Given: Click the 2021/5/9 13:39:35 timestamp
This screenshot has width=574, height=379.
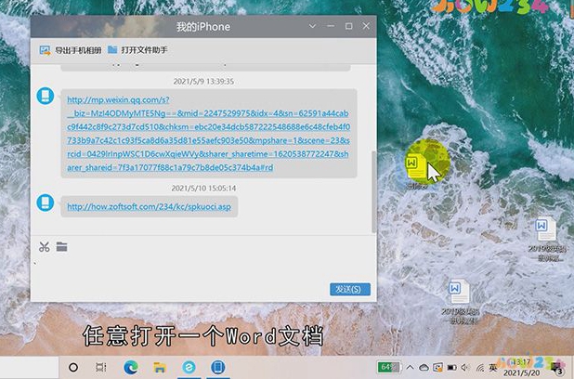Looking at the screenshot, I should tap(203, 82).
